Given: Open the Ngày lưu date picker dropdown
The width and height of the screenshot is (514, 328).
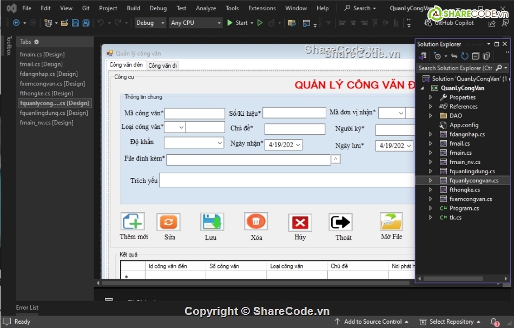Looking at the screenshot, I should [408, 146].
